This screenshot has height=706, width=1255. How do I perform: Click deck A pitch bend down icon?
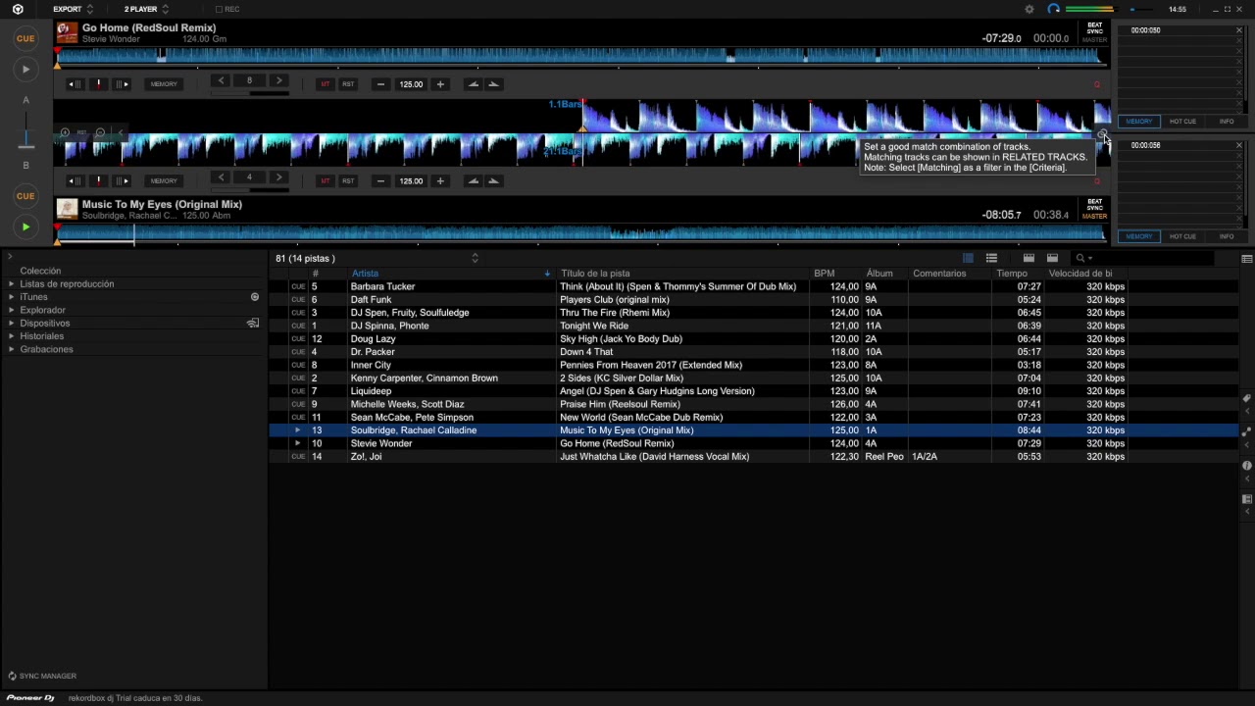[474, 84]
